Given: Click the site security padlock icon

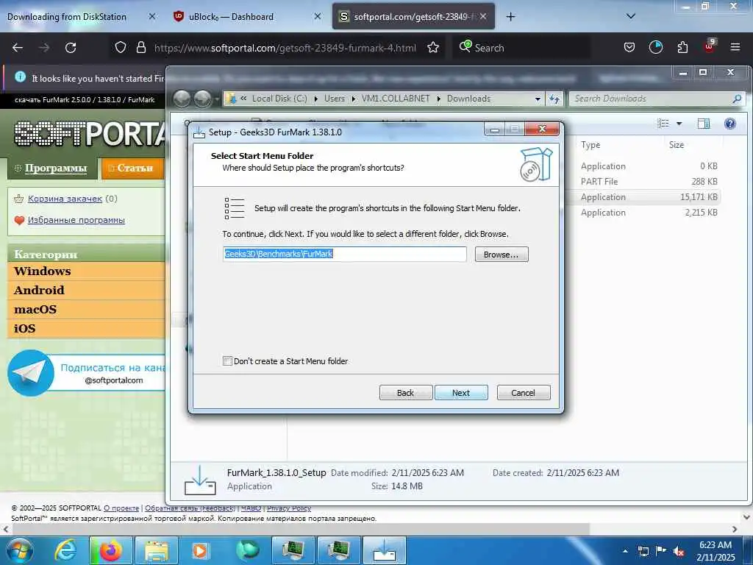Looking at the screenshot, I should click(x=140, y=48).
